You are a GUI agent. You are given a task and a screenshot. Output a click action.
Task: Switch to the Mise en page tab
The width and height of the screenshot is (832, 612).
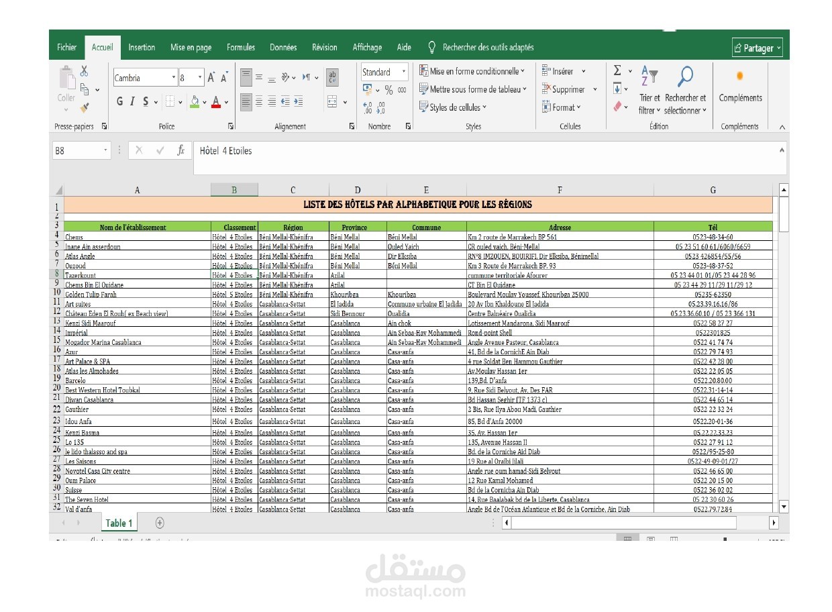pyautogui.click(x=191, y=48)
